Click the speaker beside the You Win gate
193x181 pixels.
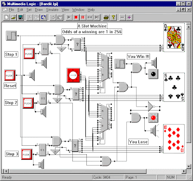tap(154, 63)
